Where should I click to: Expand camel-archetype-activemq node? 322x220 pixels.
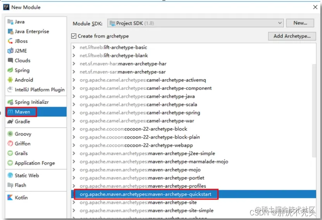point(74,80)
